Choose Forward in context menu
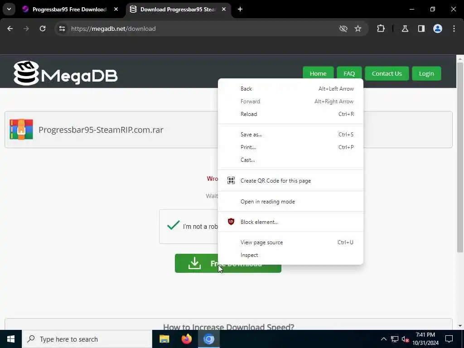464x348 pixels. [290, 101]
